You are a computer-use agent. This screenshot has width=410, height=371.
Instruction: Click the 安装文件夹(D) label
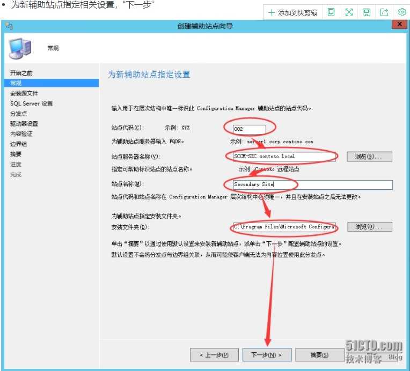pyautogui.click(x=130, y=227)
